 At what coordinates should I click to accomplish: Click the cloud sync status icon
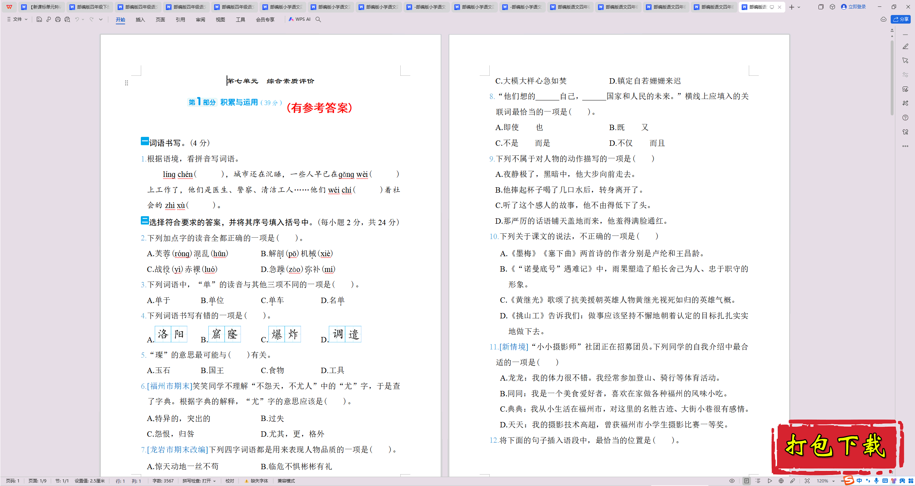(884, 19)
